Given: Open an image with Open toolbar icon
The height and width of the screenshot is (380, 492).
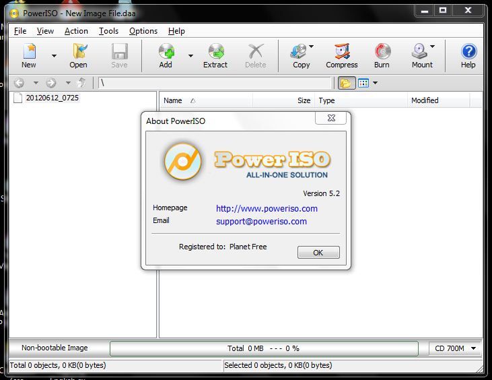Looking at the screenshot, I should 79,56.
